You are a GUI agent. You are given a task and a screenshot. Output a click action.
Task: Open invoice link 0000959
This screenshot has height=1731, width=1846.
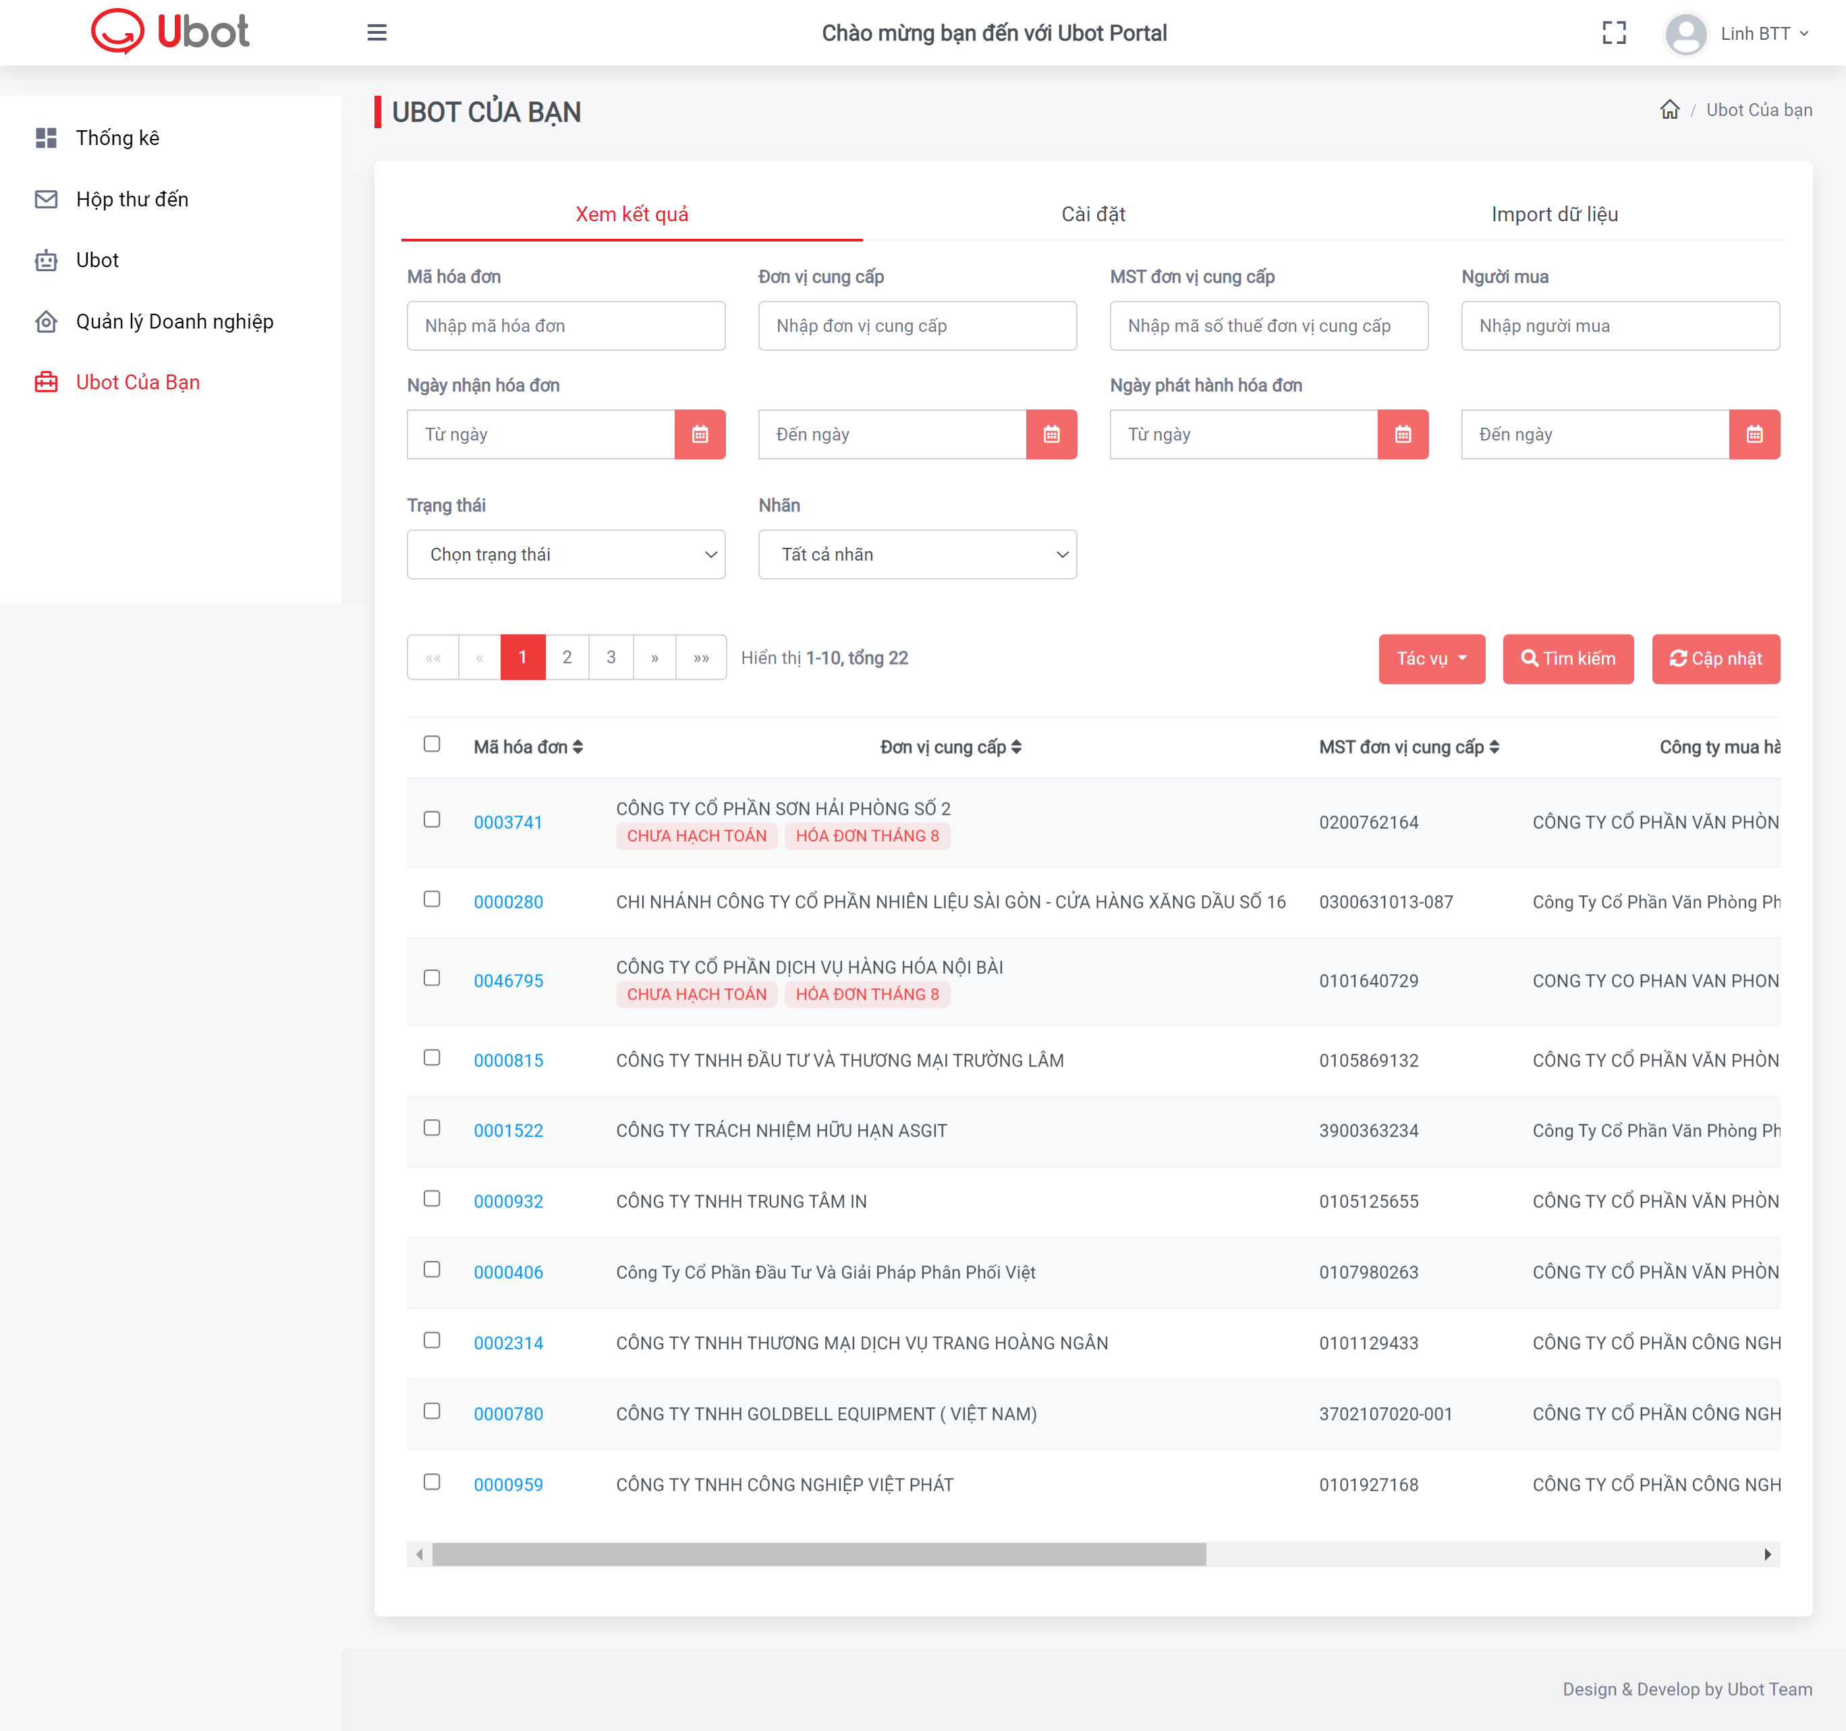coord(508,1485)
